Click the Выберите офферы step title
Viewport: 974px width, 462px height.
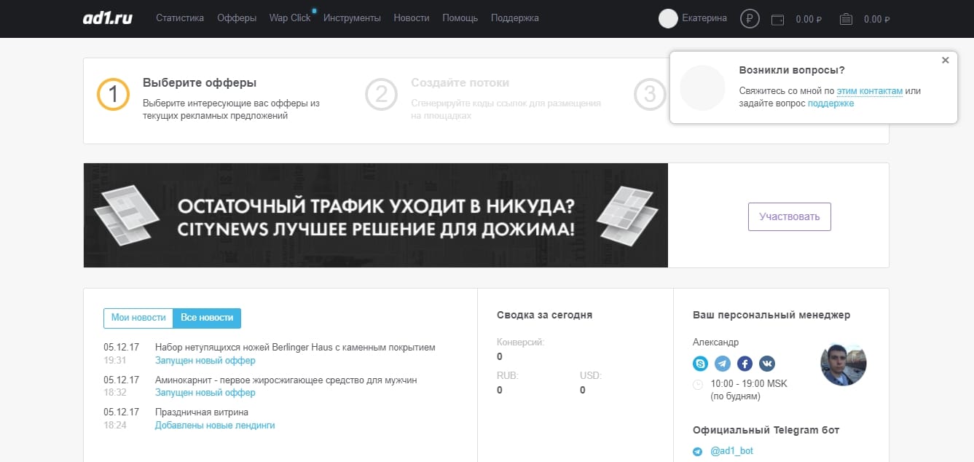coord(200,83)
